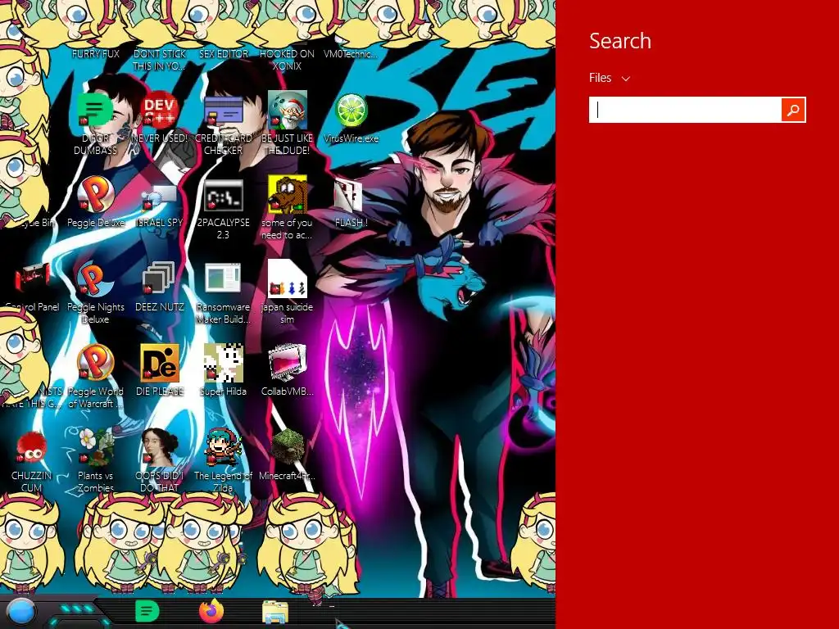The width and height of the screenshot is (839, 629).
Task: Open the CollabVMB monitor icon
Action: (288, 363)
